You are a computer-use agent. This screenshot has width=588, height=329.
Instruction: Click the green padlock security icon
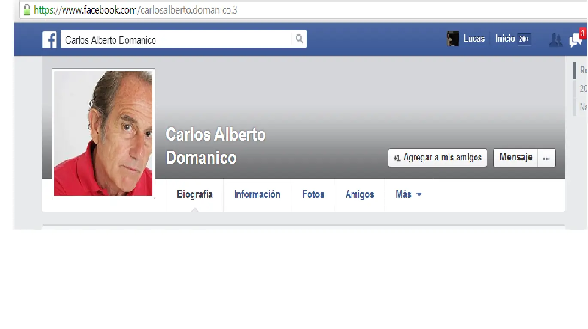(x=27, y=9)
